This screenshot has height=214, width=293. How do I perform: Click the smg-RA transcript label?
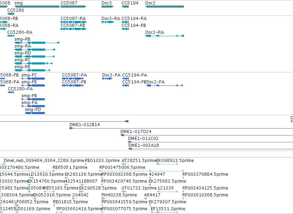coord(23,46)
